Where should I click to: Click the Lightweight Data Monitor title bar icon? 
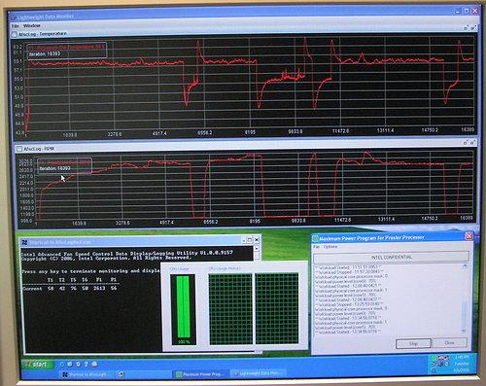(14, 17)
